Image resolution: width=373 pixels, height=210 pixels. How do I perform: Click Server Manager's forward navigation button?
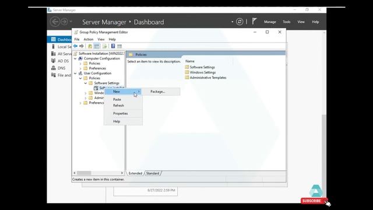click(x=64, y=22)
